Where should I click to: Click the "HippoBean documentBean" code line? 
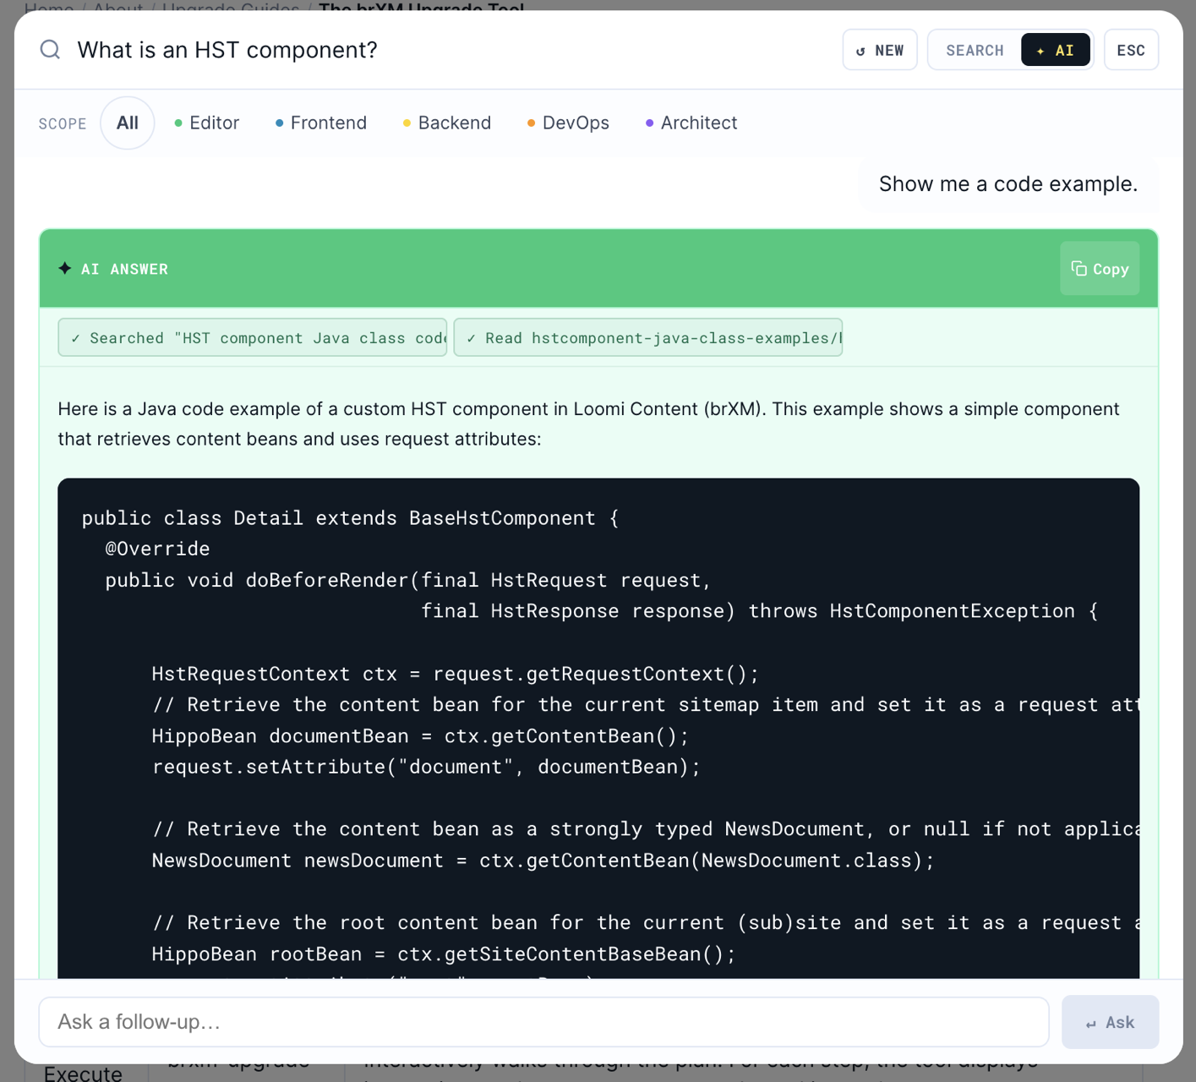tap(420, 736)
